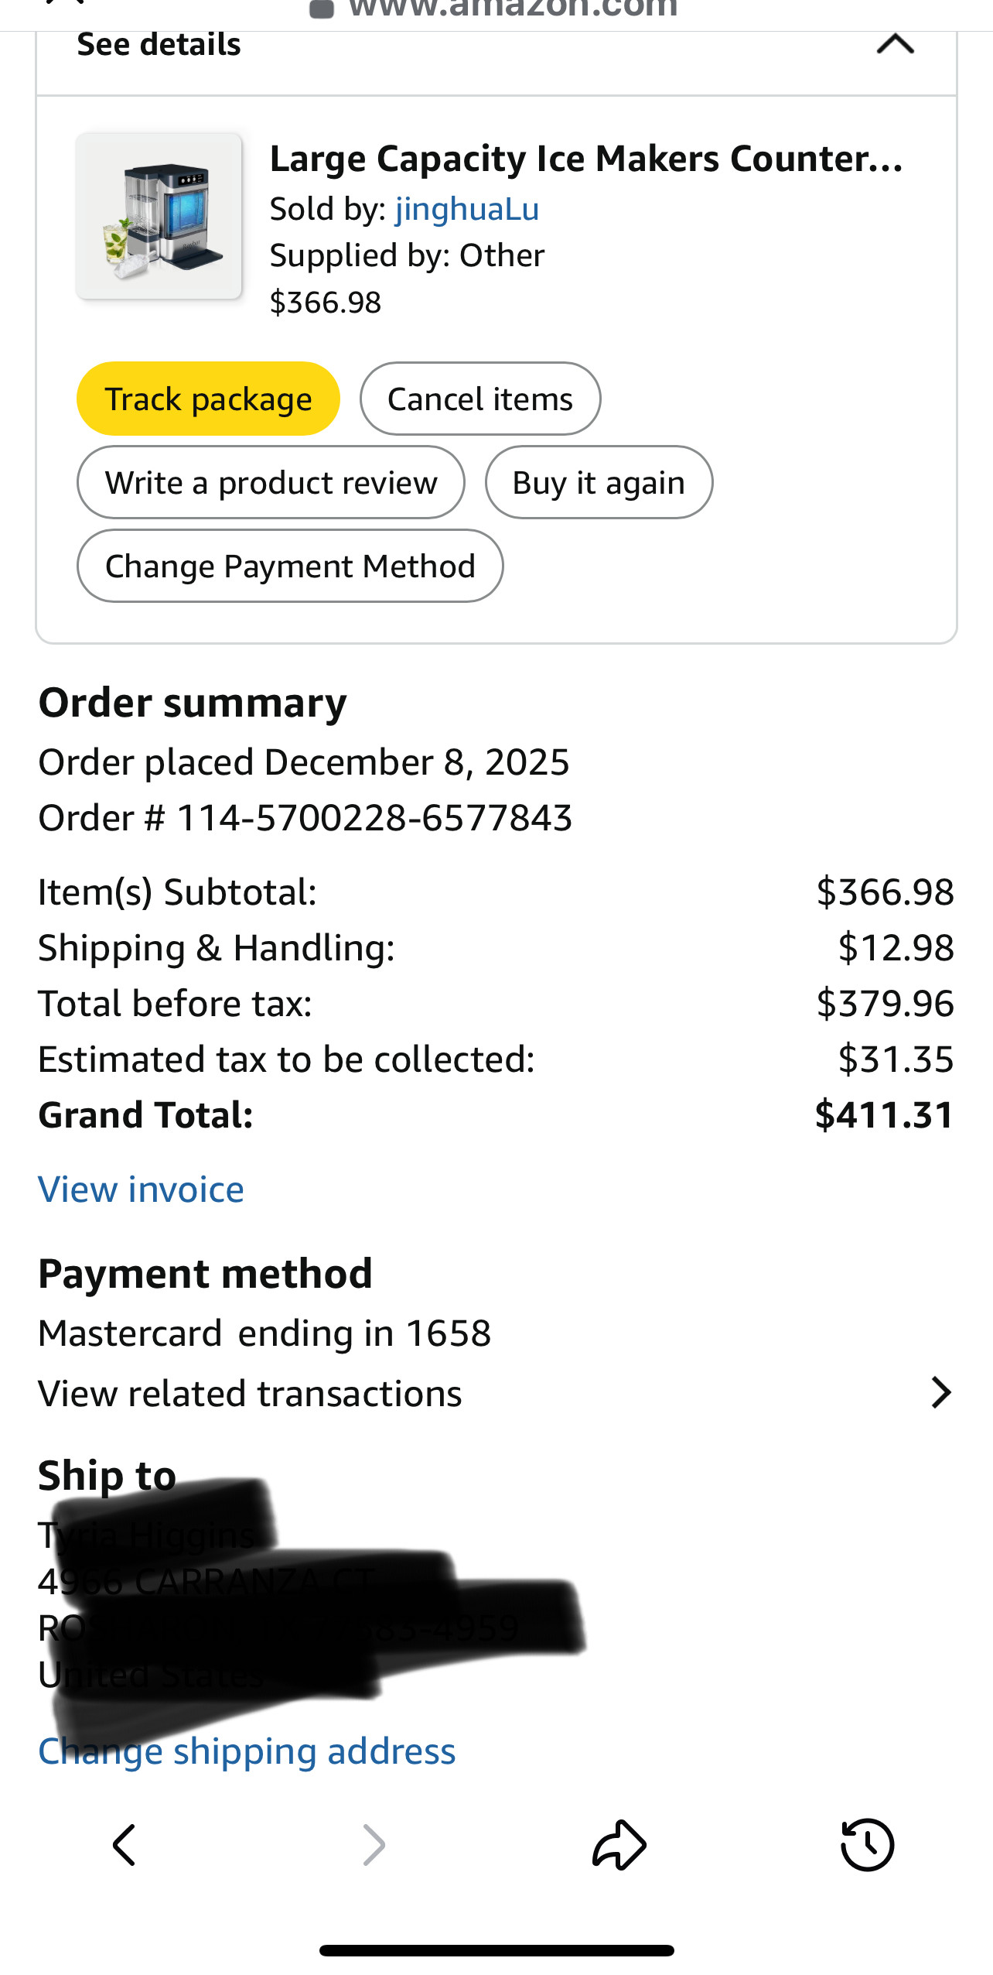Open the browsing history clock icon
This screenshot has width=993, height=1975.
click(867, 1845)
